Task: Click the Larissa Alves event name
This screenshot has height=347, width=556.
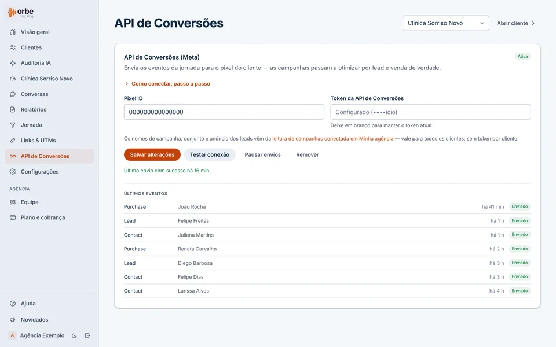Action: (x=193, y=291)
